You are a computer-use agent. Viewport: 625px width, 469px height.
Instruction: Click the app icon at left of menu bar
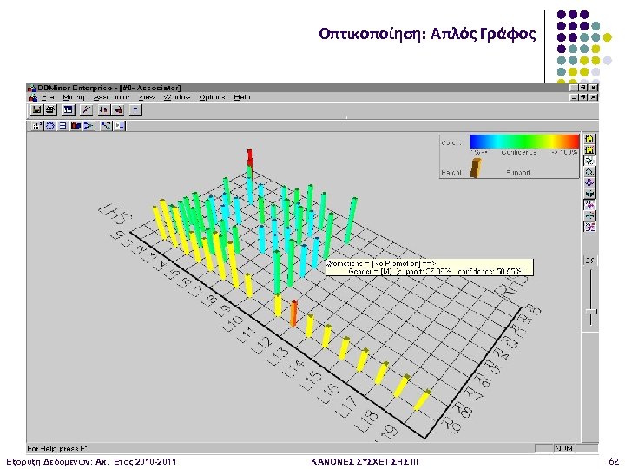[x=33, y=97]
